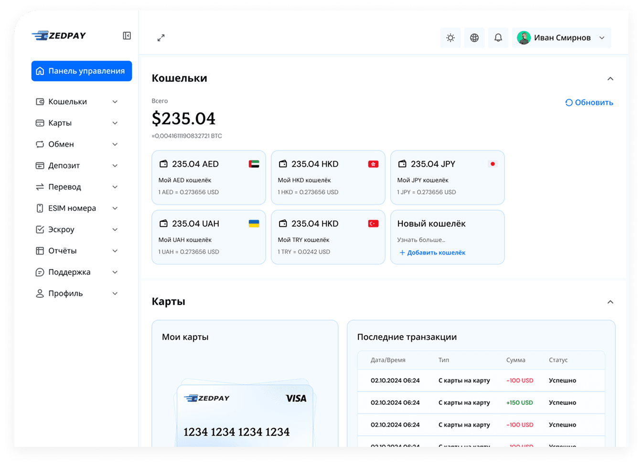Collapse the Кошельки section with chevron
The height and width of the screenshot is (465, 643).
point(610,79)
